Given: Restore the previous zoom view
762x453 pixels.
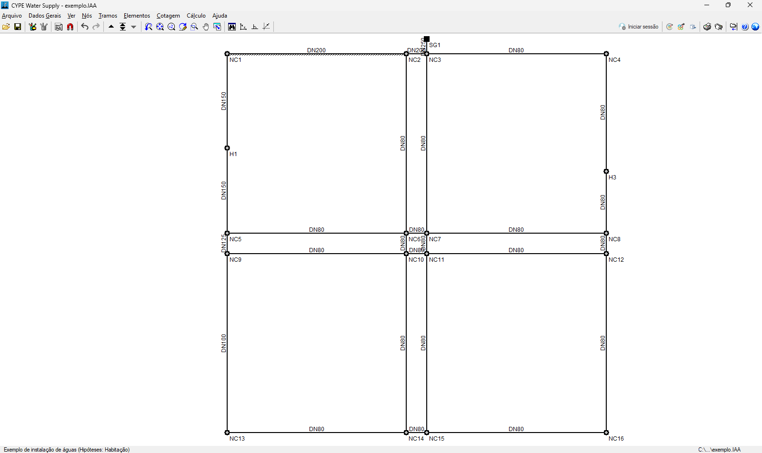Looking at the screenshot, I should coord(149,27).
